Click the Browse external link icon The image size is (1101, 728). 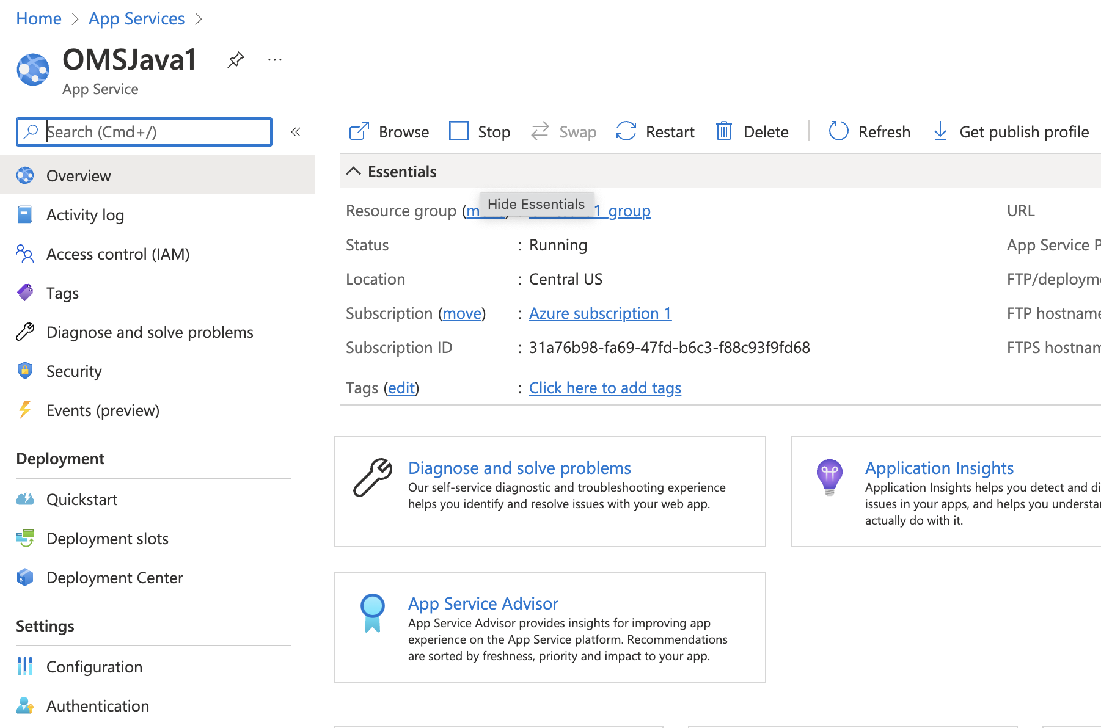pyautogui.click(x=359, y=131)
